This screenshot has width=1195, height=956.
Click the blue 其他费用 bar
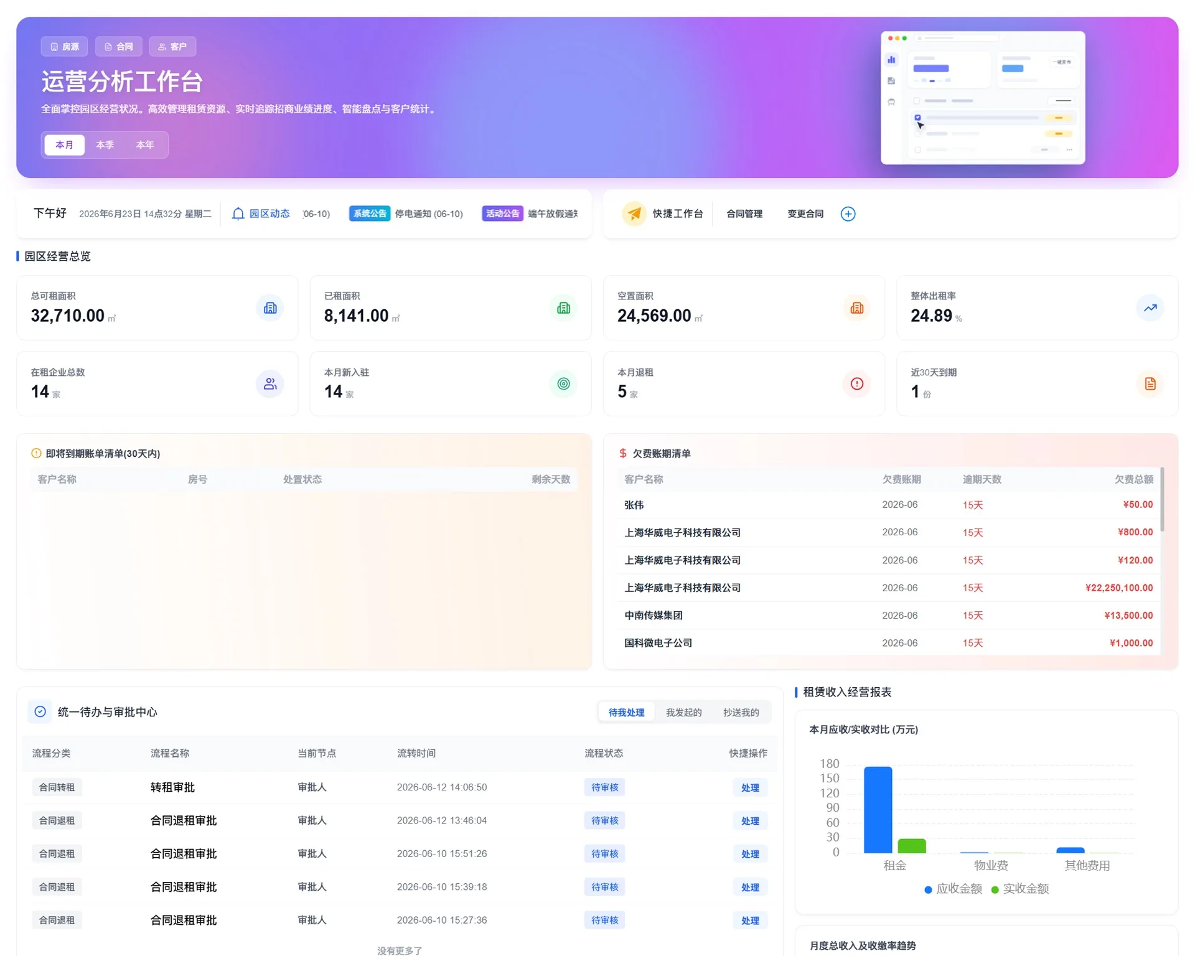coord(1071,850)
